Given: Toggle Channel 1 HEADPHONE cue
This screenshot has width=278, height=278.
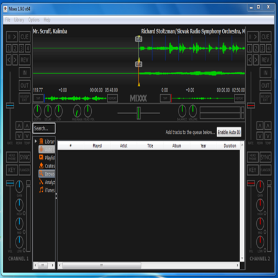Looking at the screenshot, I should pos(12,158).
